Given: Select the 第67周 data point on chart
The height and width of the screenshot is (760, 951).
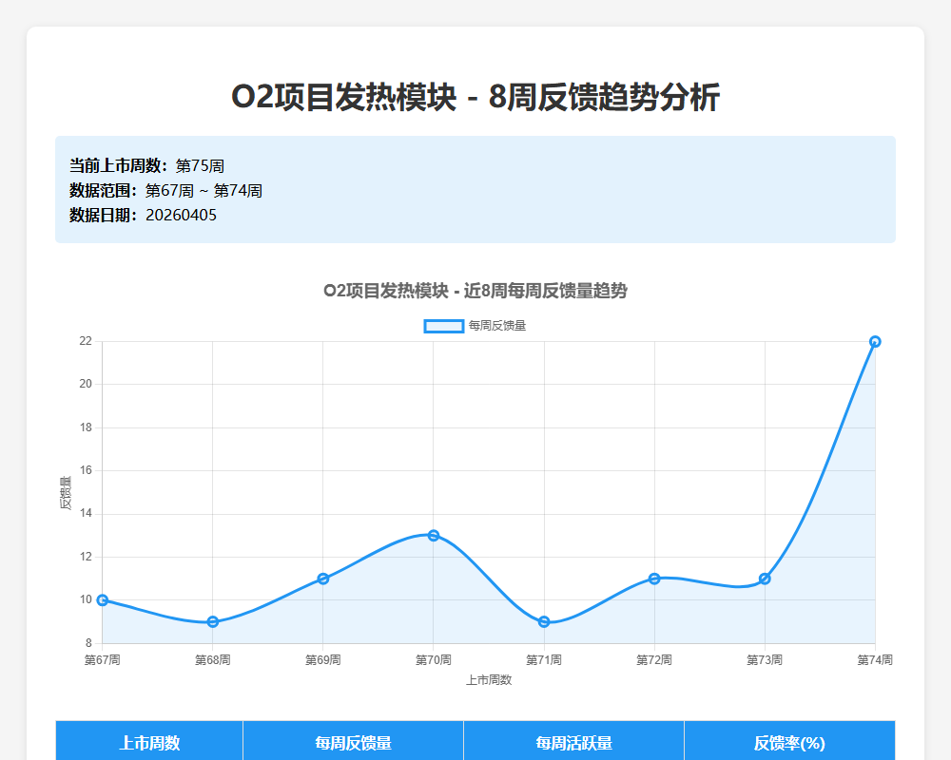Looking at the screenshot, I should coord(103,600).
